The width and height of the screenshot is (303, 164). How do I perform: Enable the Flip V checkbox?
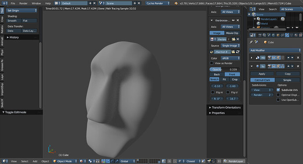(x=228, y=93)
